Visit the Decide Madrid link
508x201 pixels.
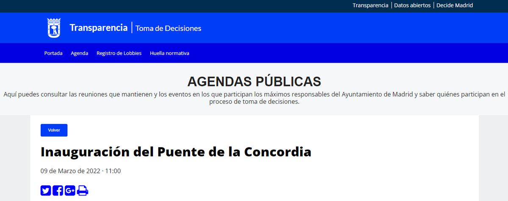tap(455, 5)
